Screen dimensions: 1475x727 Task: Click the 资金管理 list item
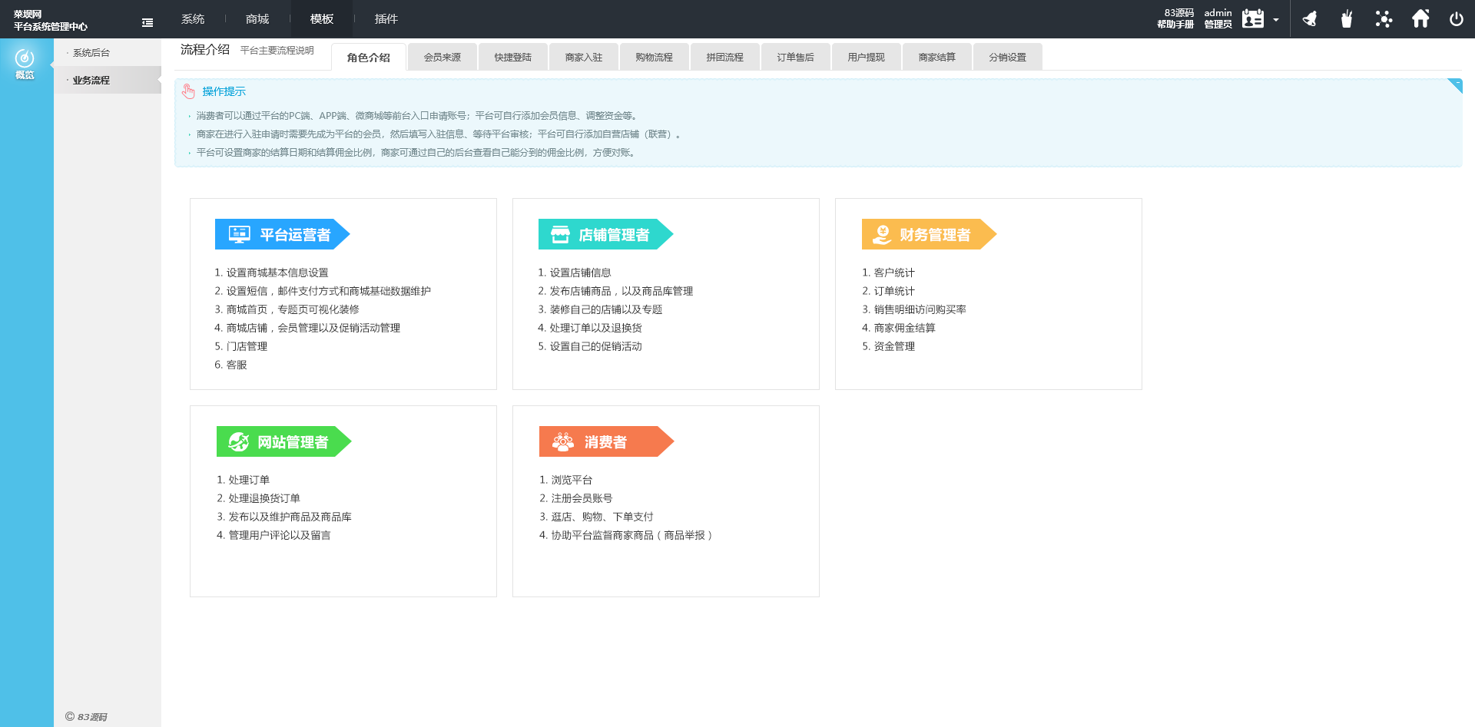[x=888, y=346]
